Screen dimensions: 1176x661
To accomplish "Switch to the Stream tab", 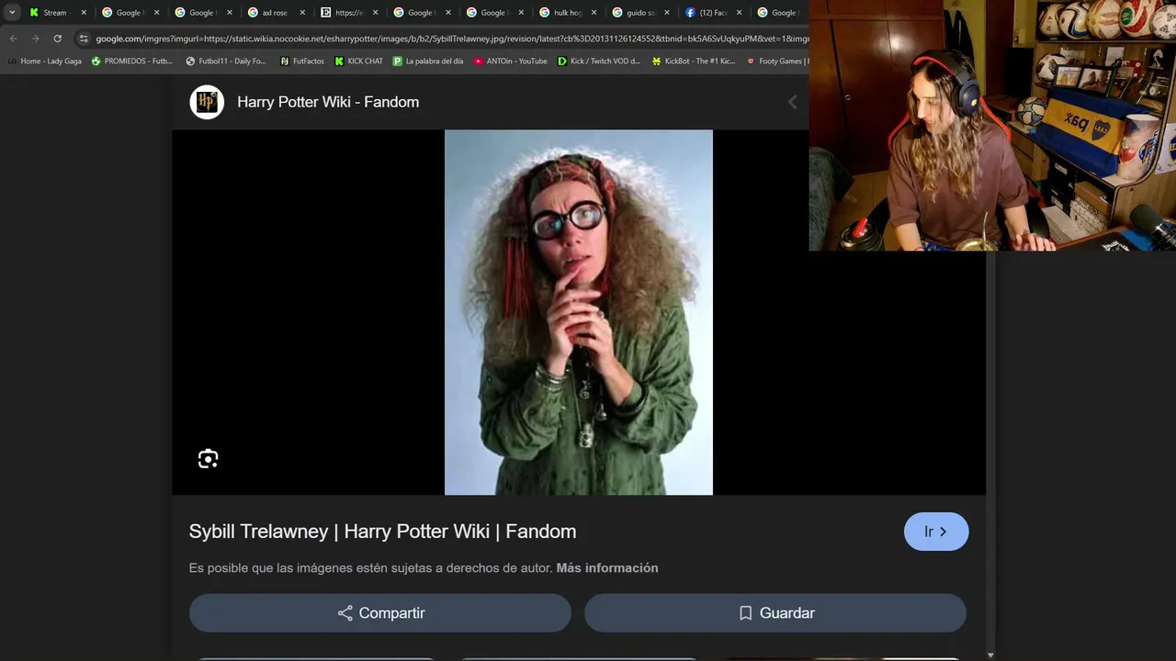I will [57, 13].
